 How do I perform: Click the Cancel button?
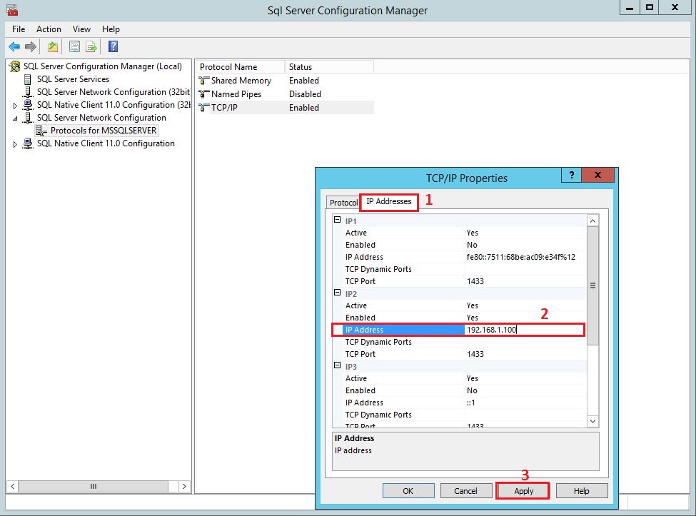point(465,491)
